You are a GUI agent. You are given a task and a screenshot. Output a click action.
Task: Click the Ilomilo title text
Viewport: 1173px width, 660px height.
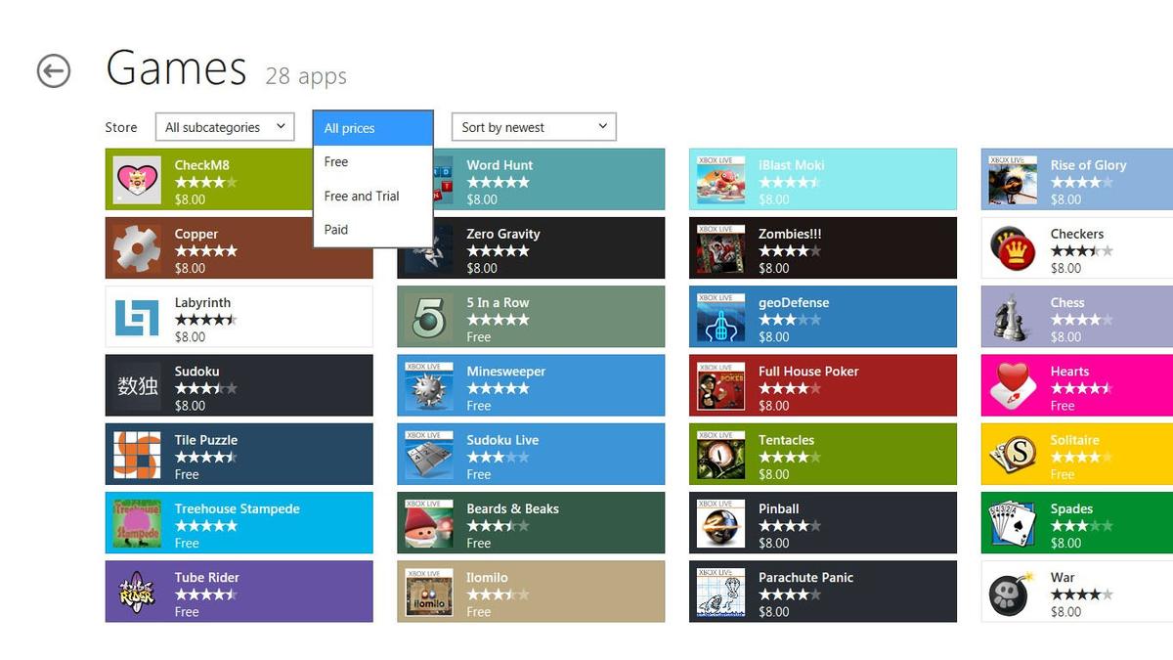[x=487, y=577]
